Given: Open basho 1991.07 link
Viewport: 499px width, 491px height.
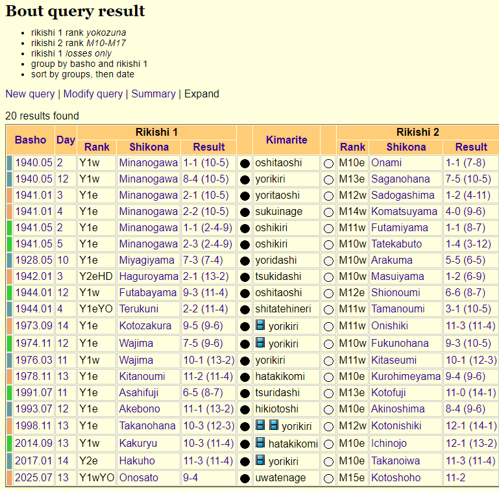Looking at the screenshot, I should coord(34,392).
